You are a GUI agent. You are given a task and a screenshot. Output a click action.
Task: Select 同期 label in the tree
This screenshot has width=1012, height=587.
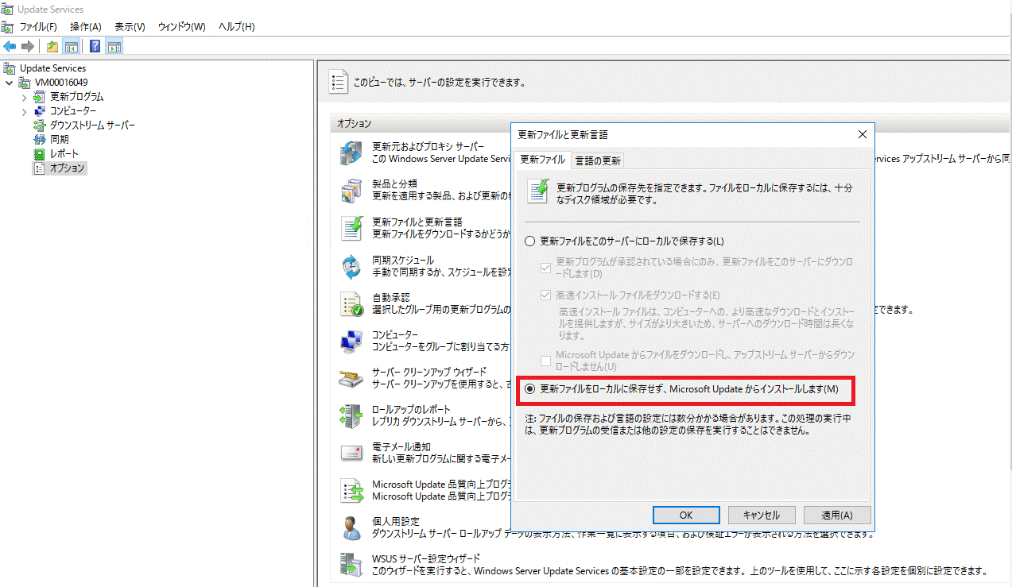pos(59,140)
